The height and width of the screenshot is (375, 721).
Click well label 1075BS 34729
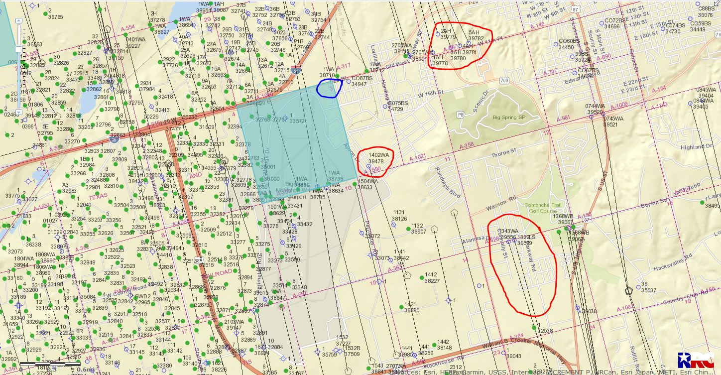point(398,106)
